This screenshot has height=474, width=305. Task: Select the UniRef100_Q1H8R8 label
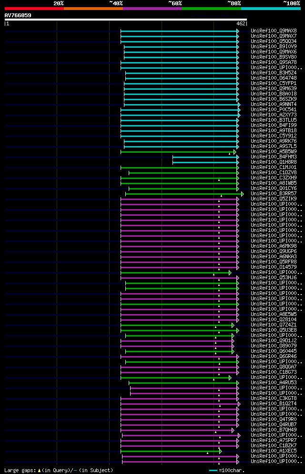[274, 162]
